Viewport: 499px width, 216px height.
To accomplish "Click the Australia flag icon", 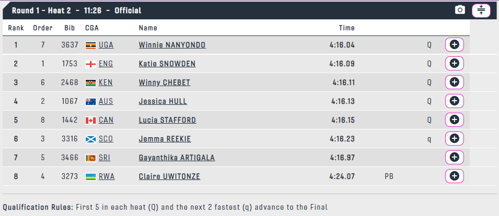I will point(90,102).
